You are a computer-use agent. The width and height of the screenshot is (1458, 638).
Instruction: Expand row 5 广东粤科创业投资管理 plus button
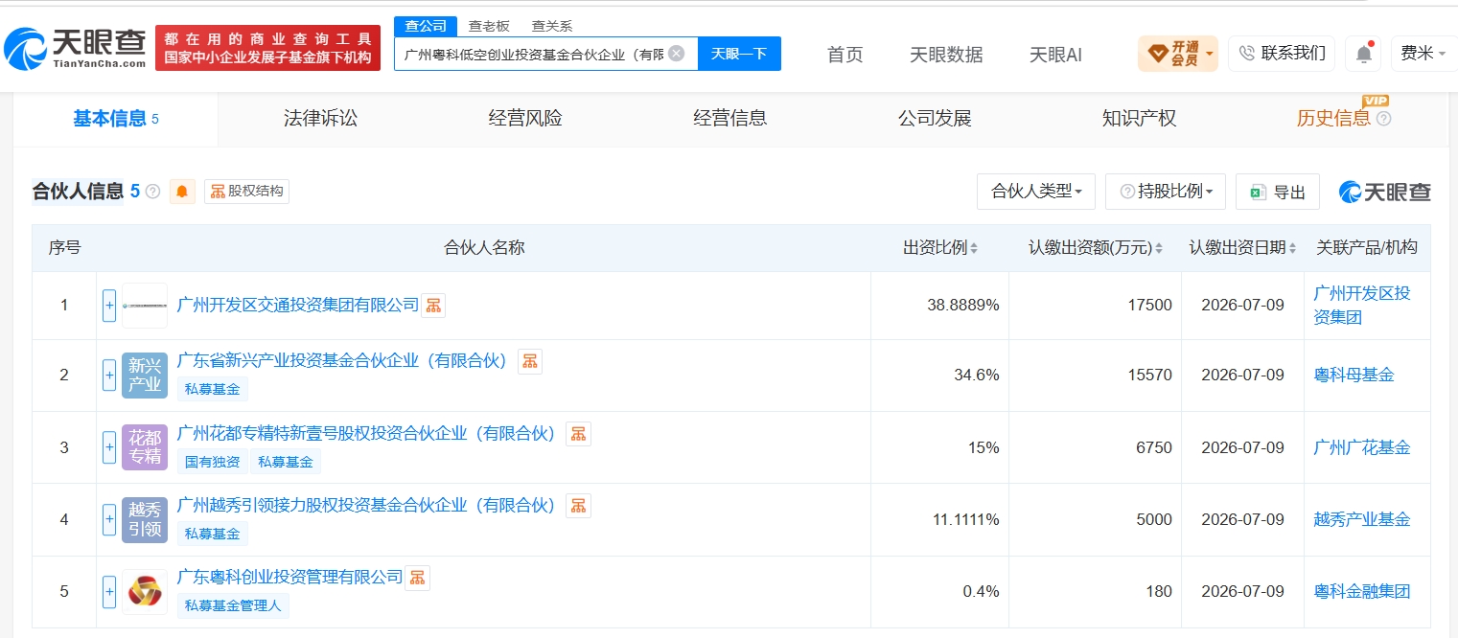(109, 592)
